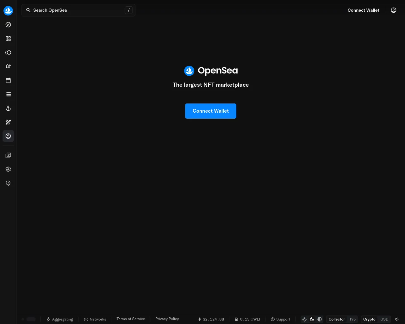
Task: Open Rewards via the anchor icon
Action: (x=8, y=108)
